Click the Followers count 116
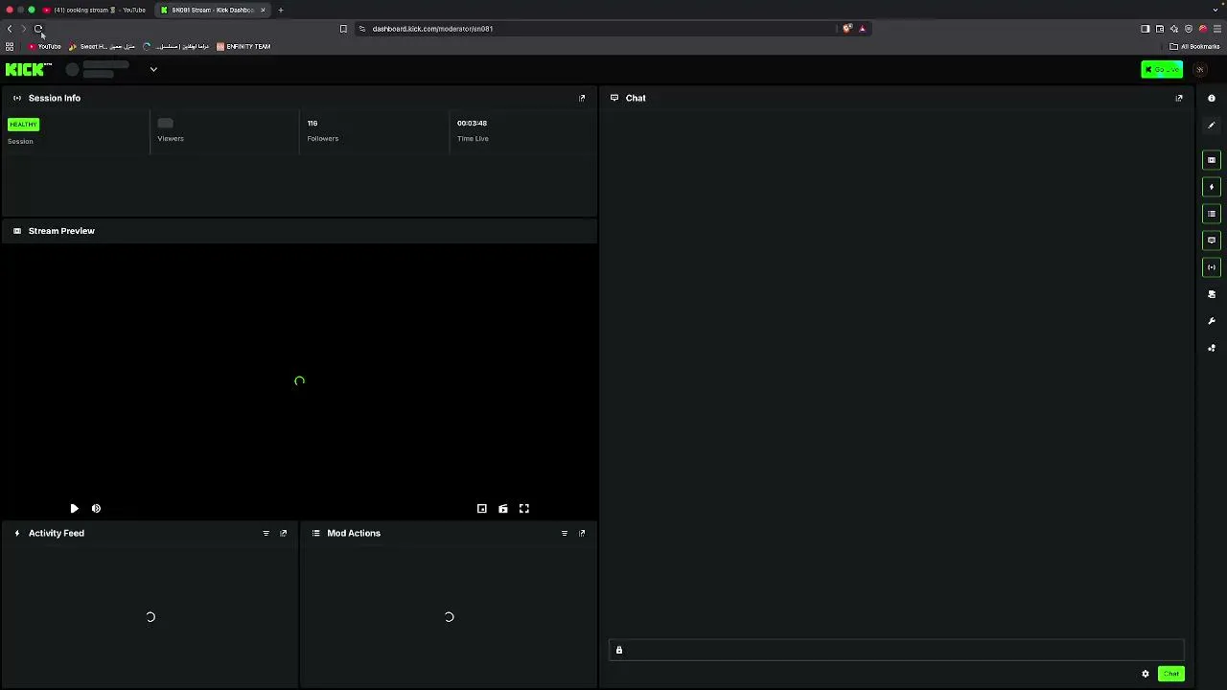 tap(313, 123)
